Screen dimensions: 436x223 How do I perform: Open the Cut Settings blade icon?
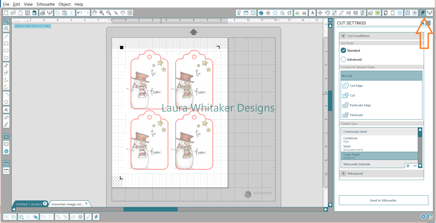[x=423, y=13]
